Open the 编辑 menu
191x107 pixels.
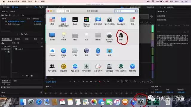[24, 1]
